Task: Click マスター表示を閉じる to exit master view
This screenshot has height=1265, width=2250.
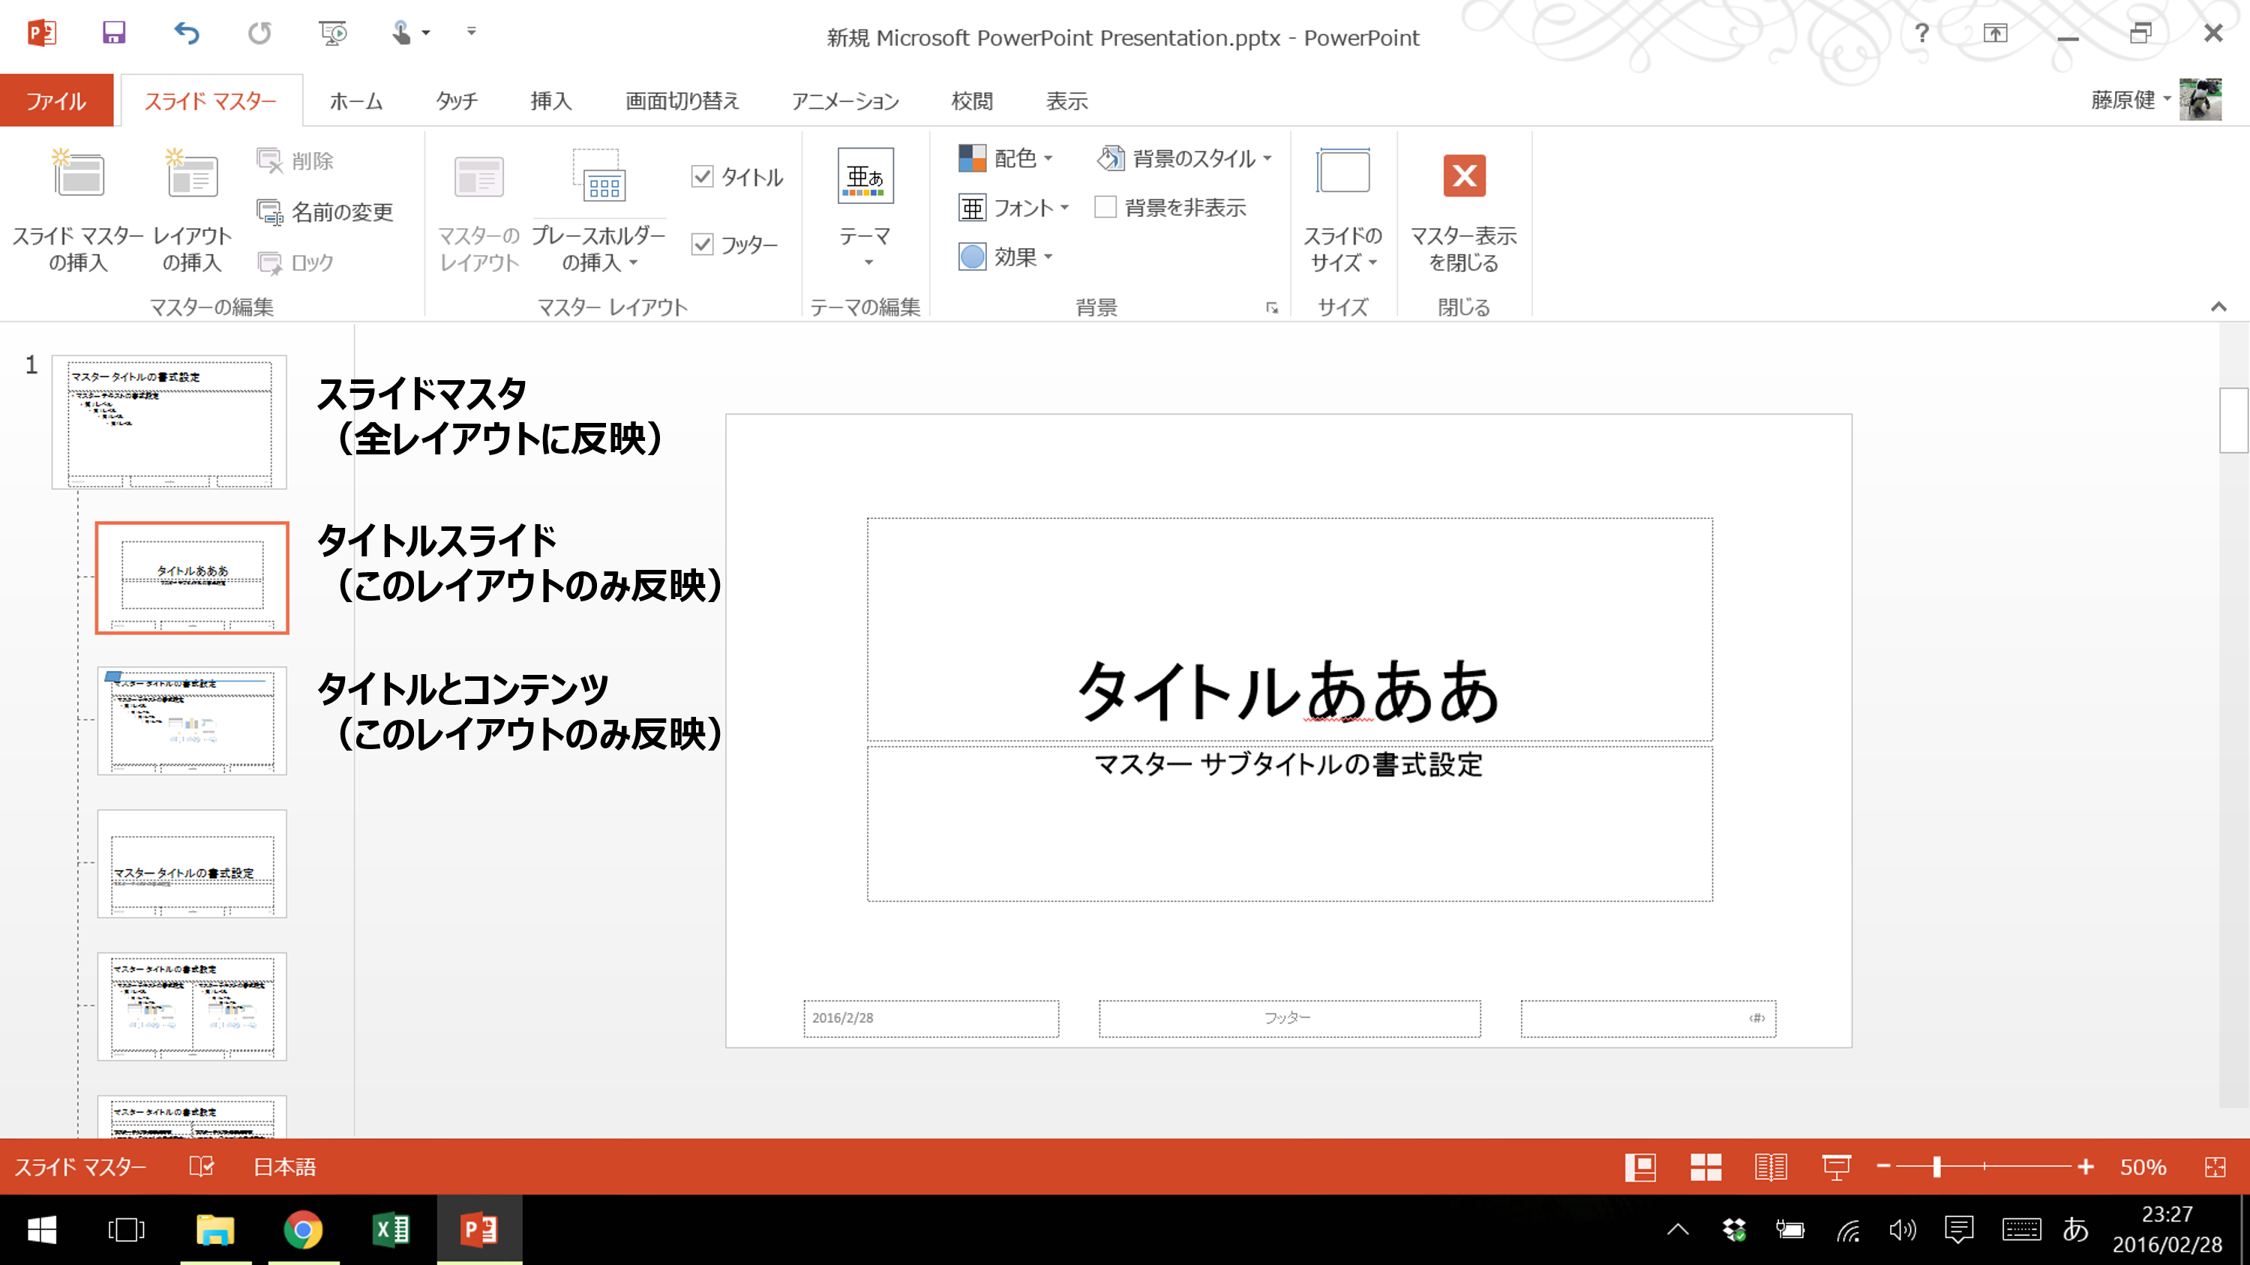Action: click(1464, 209)
